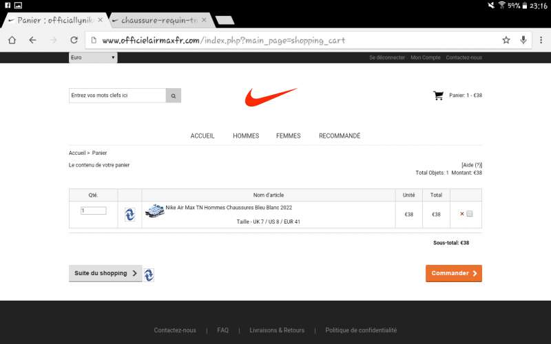The height and width of the screenshot is (344, 551).
Task: Open the HOMMES menu item
Action: tap(246, 136)
